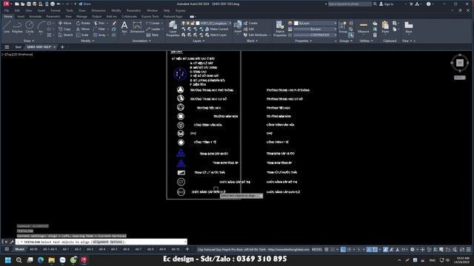The width and height of the screenshot is (474, 266).
Task: Expand the Draw panel
Action: 29,41
